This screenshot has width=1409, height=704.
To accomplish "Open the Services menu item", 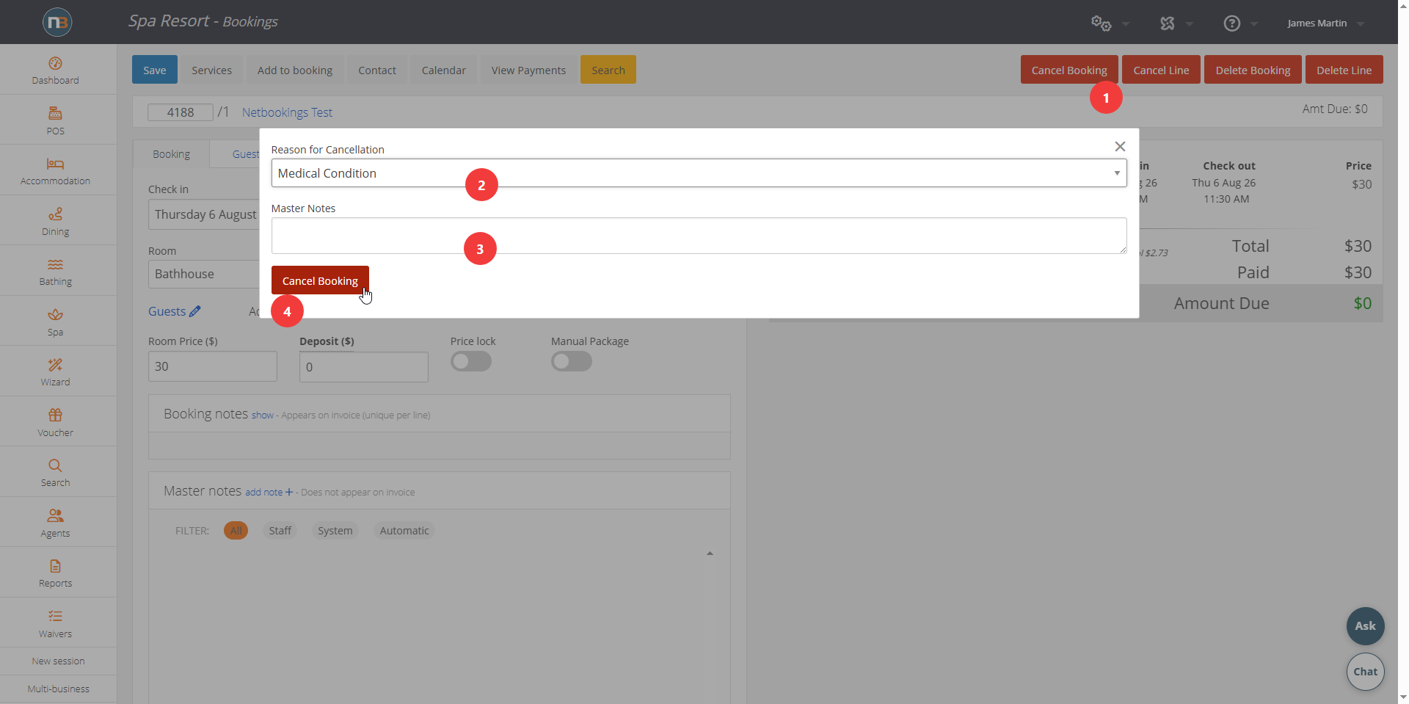I will [x=211, y=70].
